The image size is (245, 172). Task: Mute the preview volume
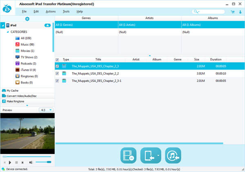(31, 163)
